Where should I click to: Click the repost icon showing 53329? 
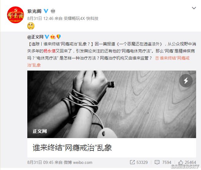tap(139, 162)
